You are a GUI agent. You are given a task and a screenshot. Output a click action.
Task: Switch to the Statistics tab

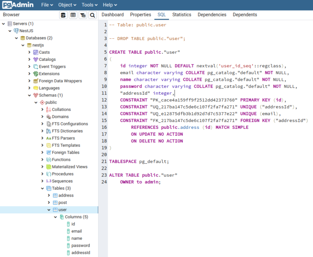(181, 15)
